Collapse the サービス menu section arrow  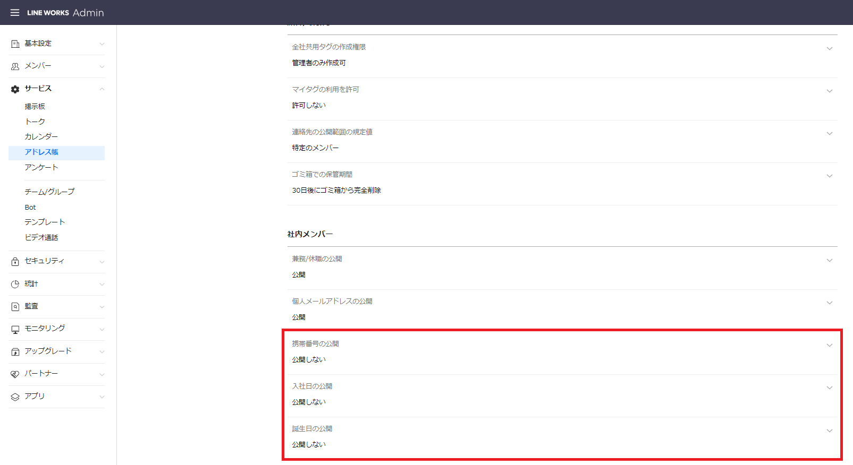[x=102, y=89]
